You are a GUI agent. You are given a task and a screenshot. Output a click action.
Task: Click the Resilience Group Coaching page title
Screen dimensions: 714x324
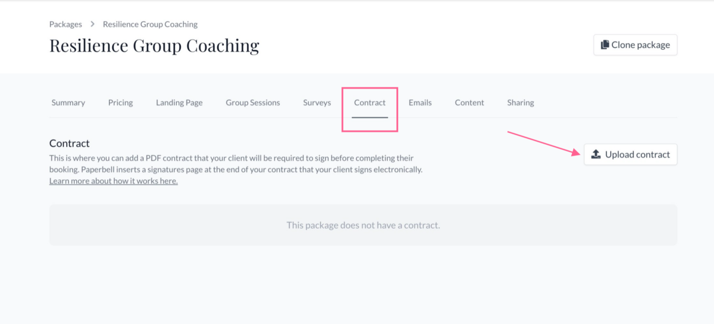[154, 45]
